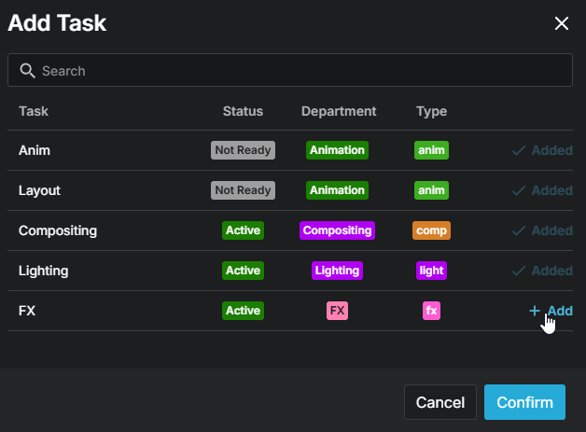Click the checkmark icon on Compositing row

[519, 230]
